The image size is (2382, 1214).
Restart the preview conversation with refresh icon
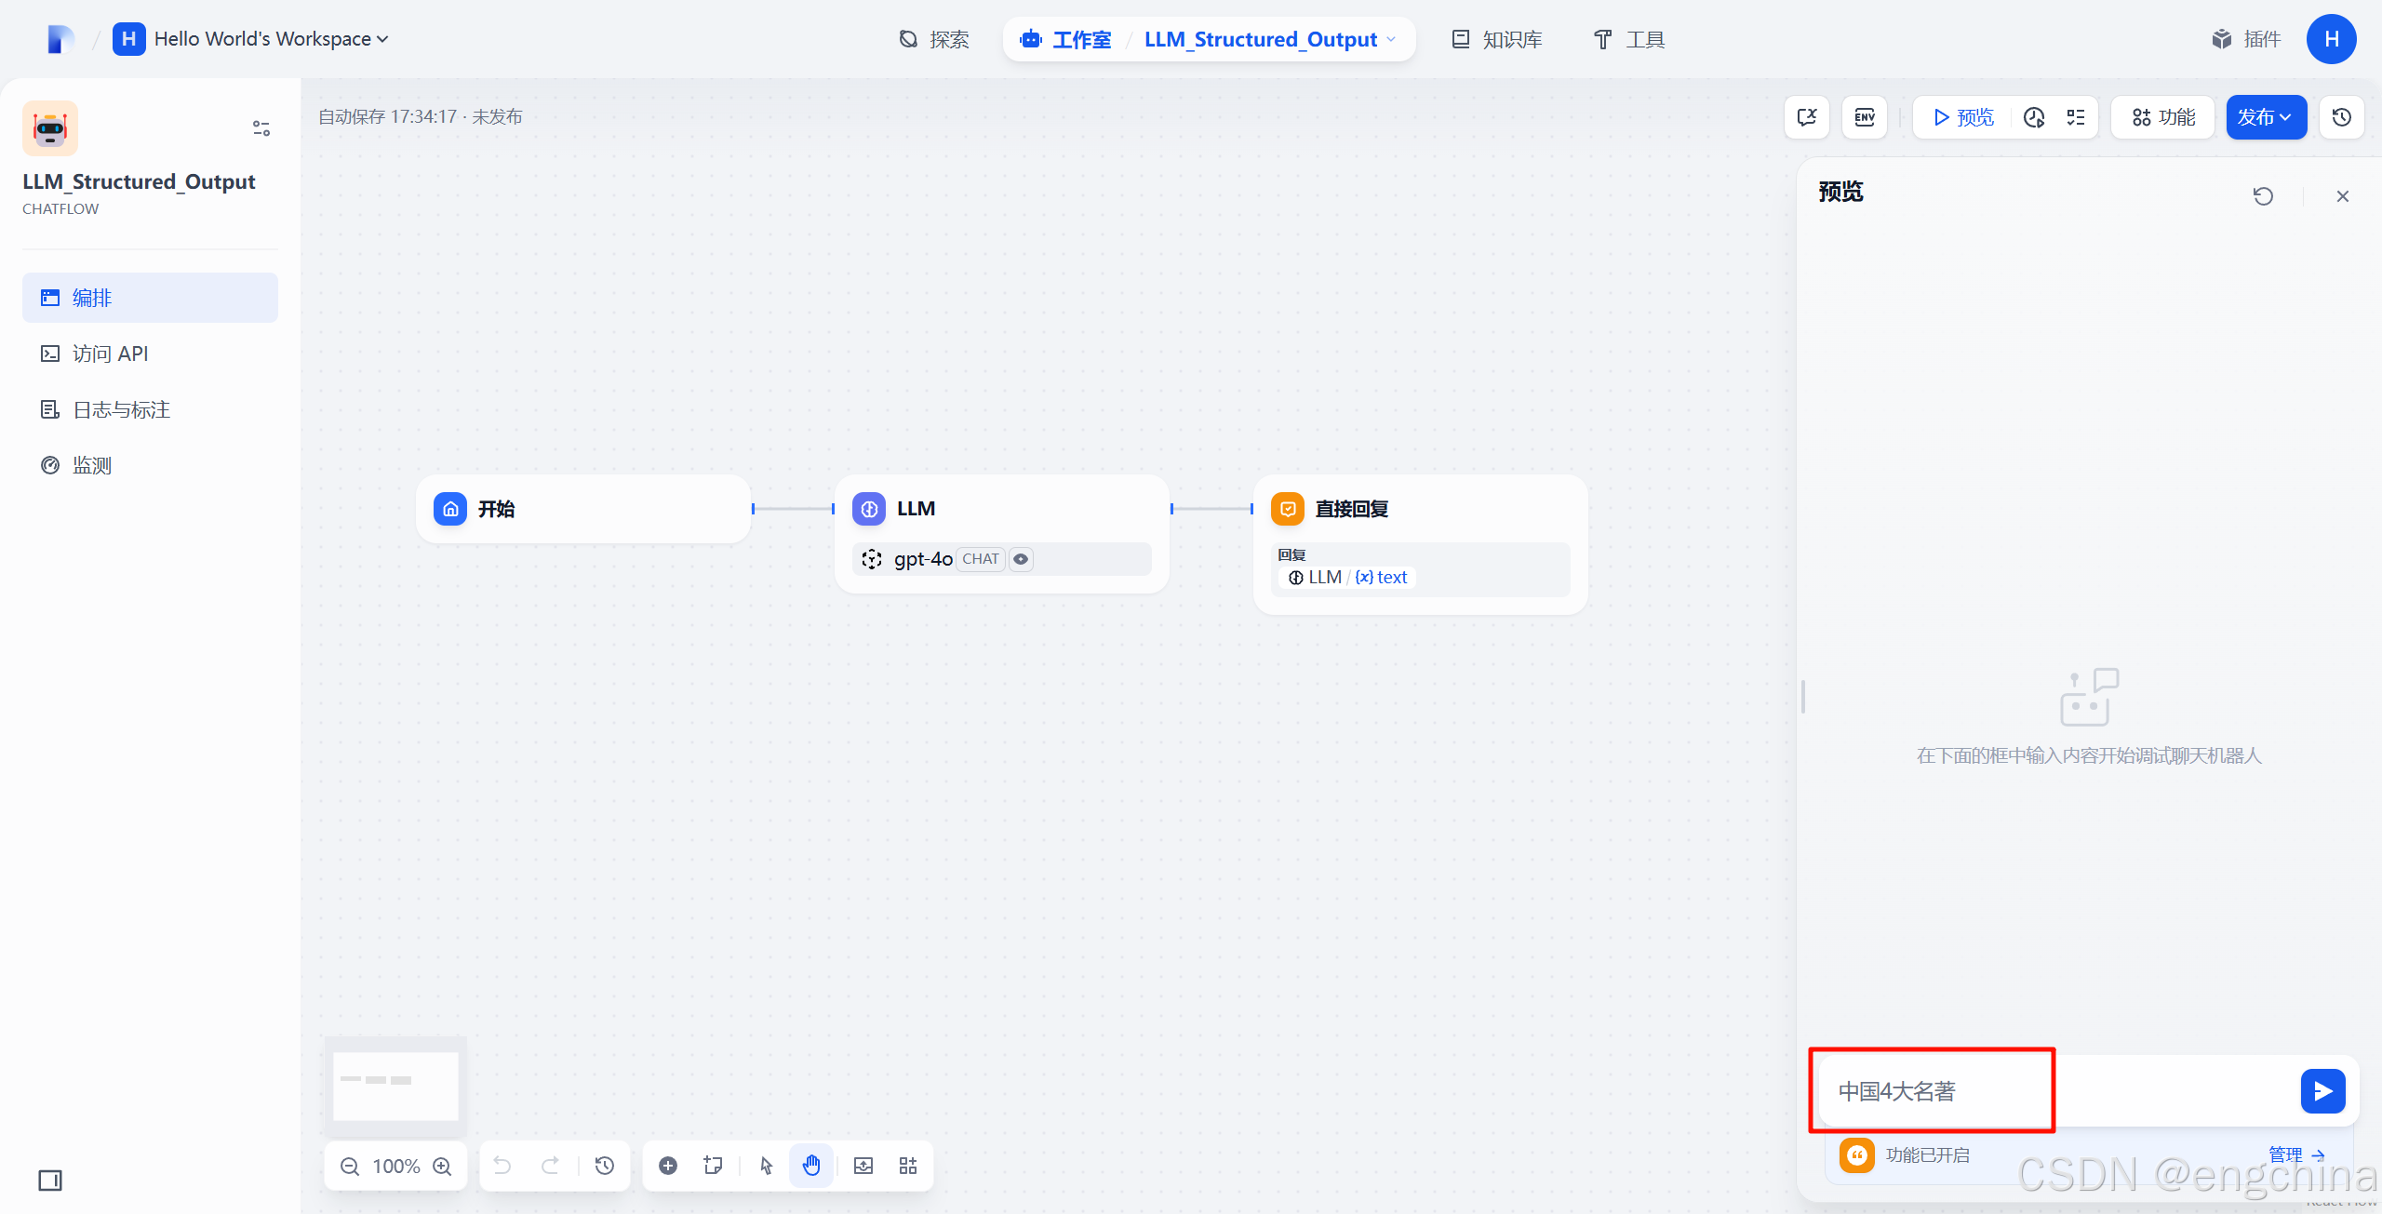click(x=2263, y=196)
